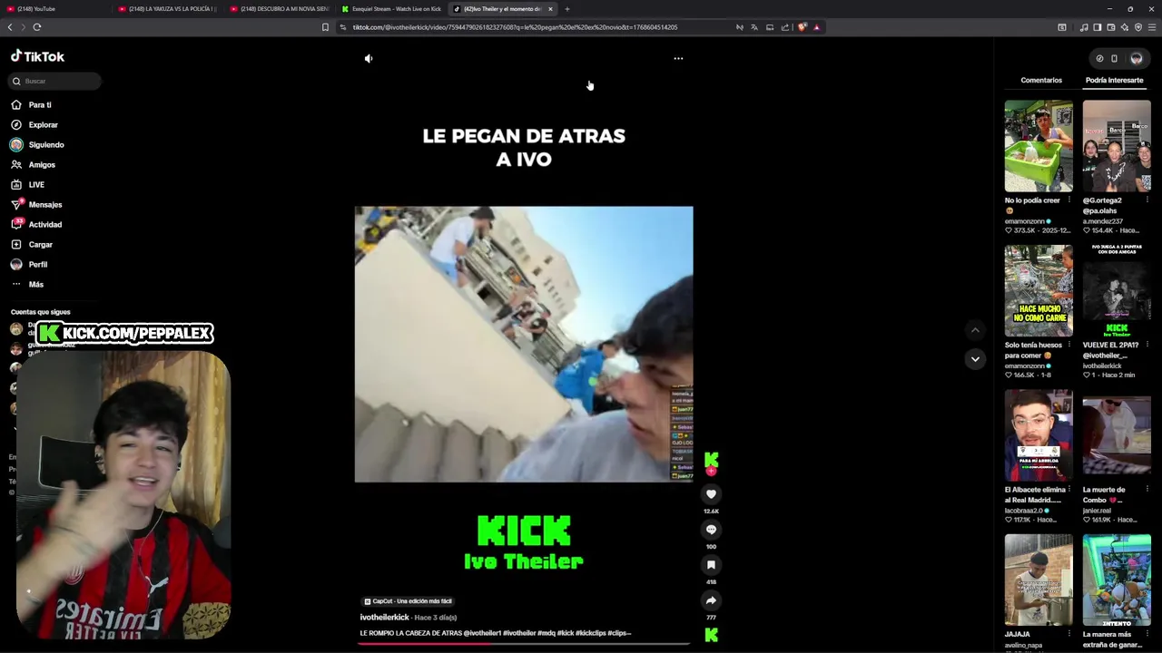The height and width of the screenshot is (653, 1162).
Task: Open Actividad notifications
Action: tap(44, 225)
